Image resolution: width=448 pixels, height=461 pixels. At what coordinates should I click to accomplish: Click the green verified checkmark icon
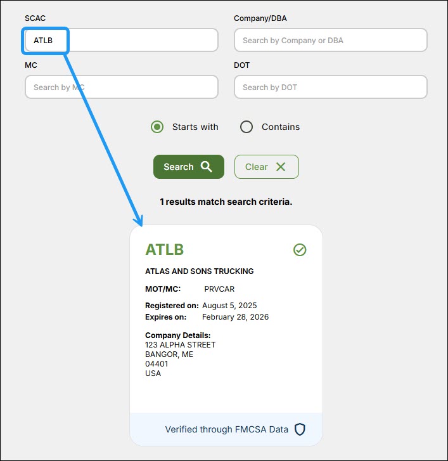pos(300,250)
